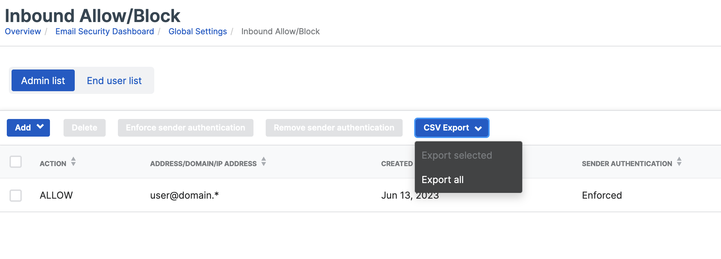Select the user@domain.* row checkbox
Viewport: 721px width, 259px height.
16,196
